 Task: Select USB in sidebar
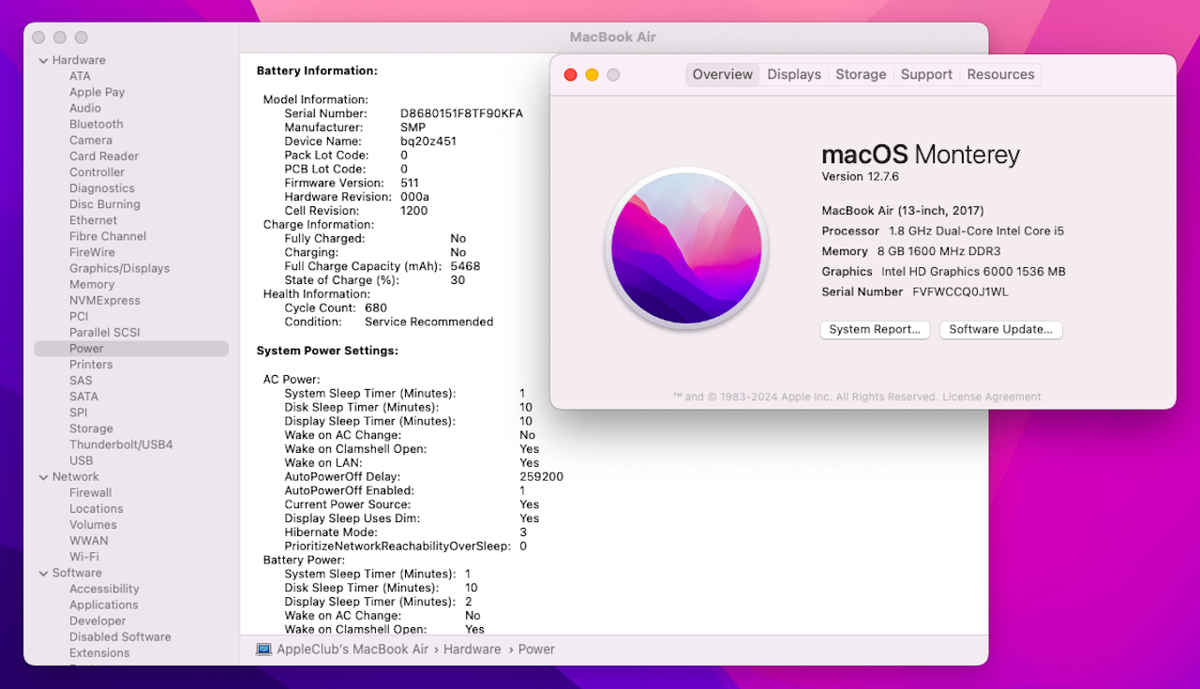click(81, 460)
